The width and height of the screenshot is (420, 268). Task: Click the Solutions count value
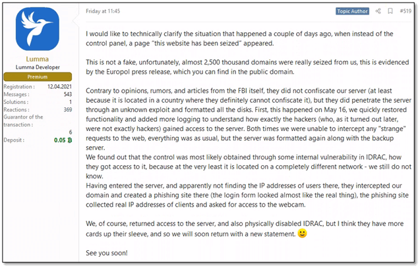tap(70, 103)
